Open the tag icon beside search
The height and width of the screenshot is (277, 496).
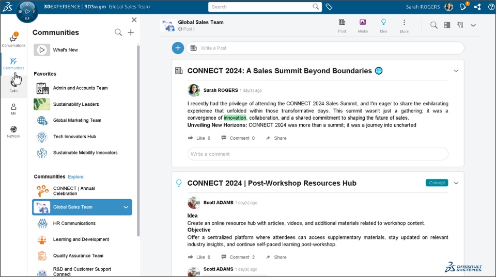[x=329, y=7]
